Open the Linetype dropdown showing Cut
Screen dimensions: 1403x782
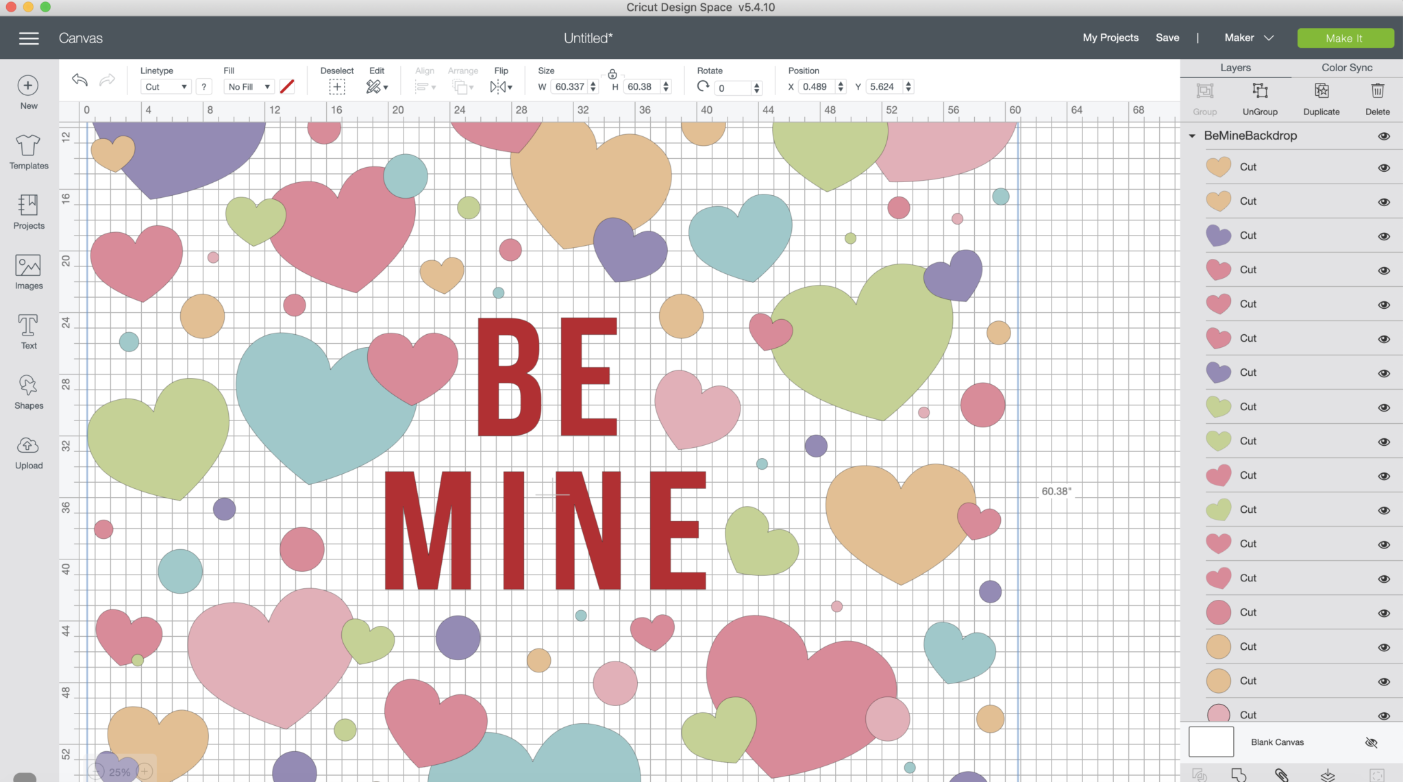[x=164, y=86]
